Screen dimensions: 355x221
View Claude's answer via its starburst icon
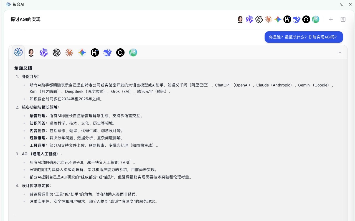pyautogui.click(x=69, y=52)
